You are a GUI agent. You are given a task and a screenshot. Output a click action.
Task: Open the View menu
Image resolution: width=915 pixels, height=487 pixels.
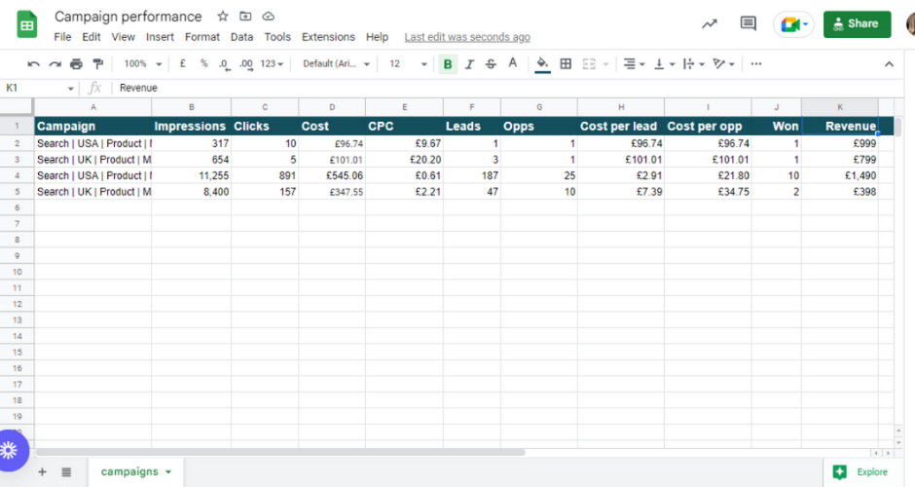tap(123, 37)
